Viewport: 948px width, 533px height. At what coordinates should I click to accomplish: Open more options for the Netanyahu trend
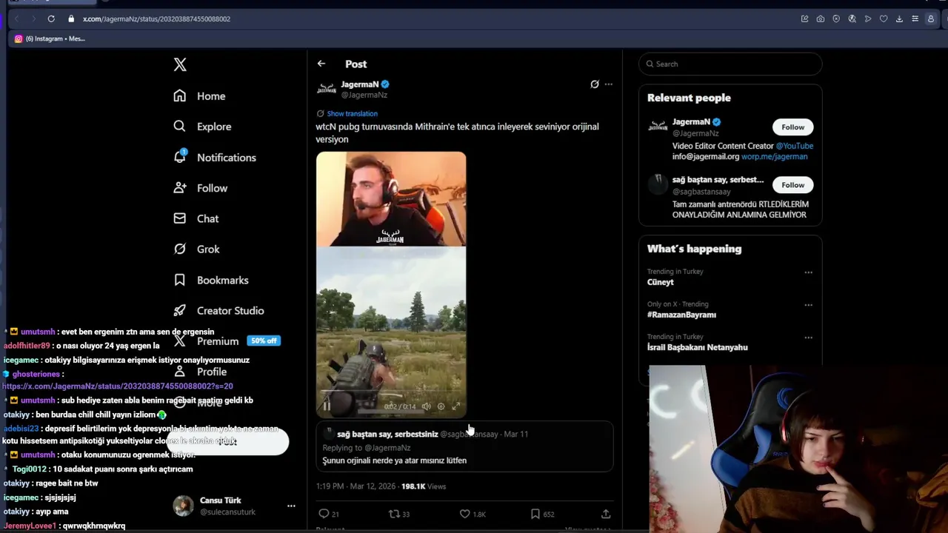coord(808,338)
